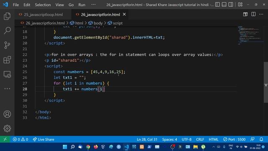This screenshot has width=268, height=151.
Task: Click the VS Code taskbar icon
Action: 126,147
